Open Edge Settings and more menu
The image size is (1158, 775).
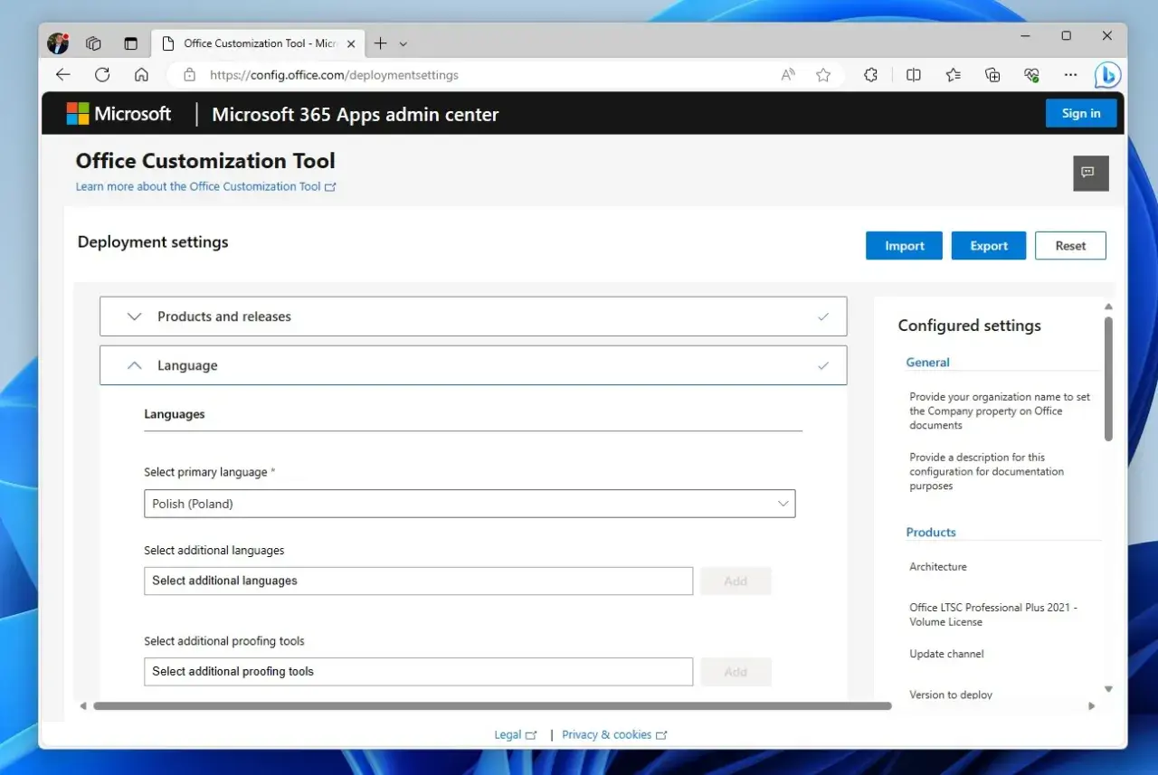1071,75
